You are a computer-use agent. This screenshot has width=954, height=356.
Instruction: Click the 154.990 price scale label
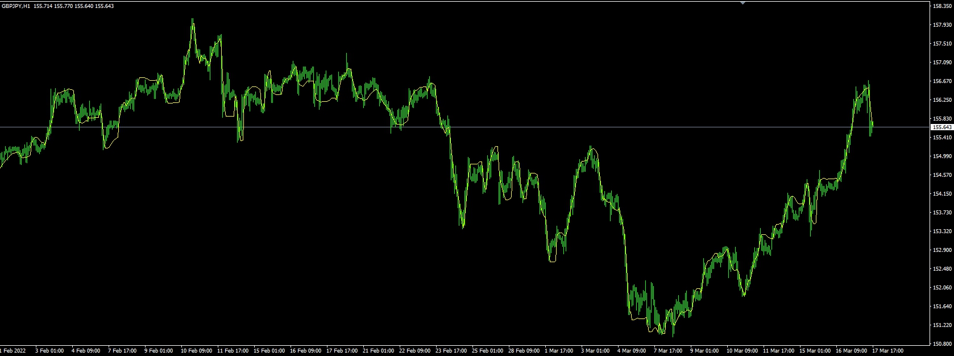pyautogui.click(x=943, y=156)
